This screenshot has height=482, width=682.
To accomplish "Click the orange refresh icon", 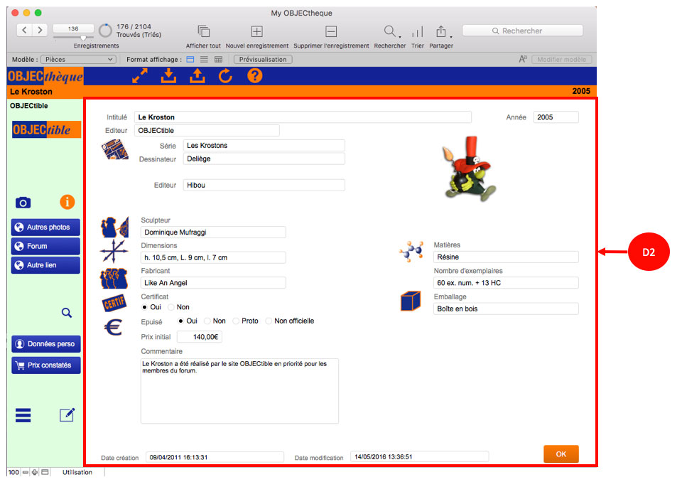I will pyautogui.click(x=225, y=76).
